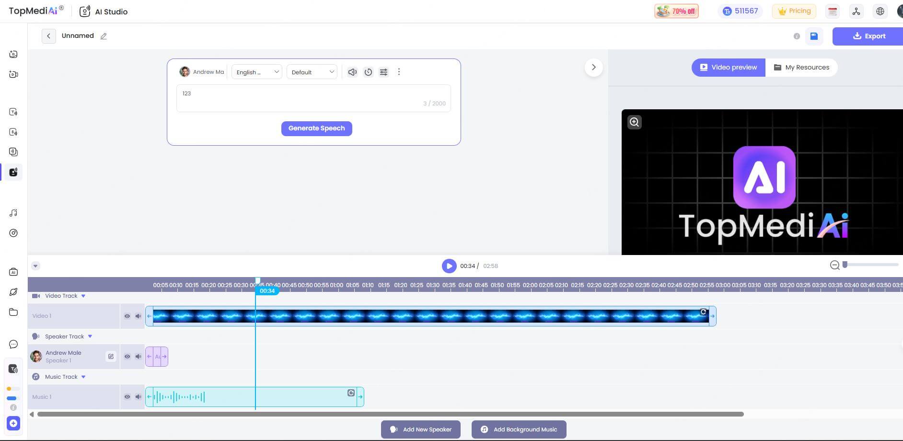
Task: Open the circular disc sidebar tool
Action: [x=13, y=233]
